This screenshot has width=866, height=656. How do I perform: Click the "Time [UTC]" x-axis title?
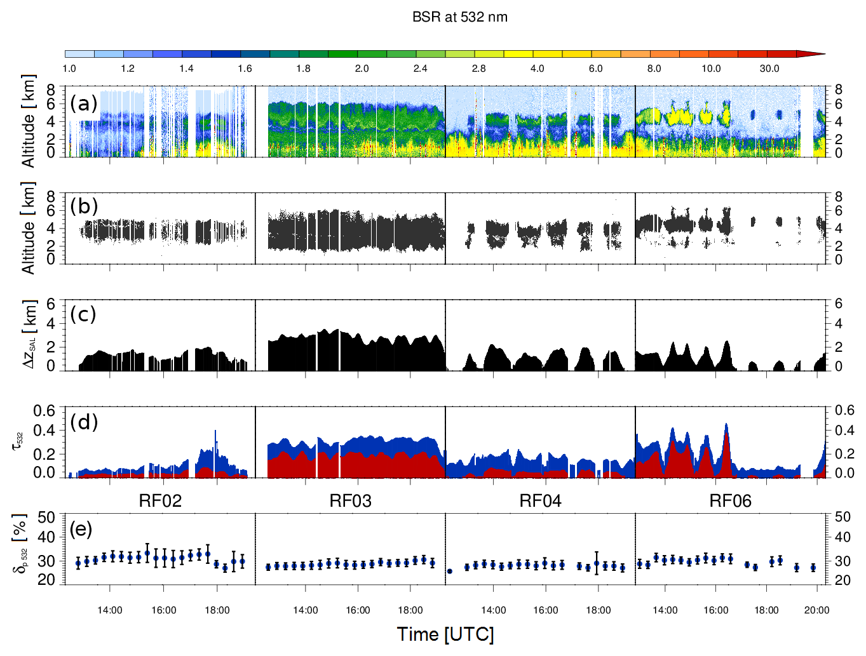coord(445,634)
